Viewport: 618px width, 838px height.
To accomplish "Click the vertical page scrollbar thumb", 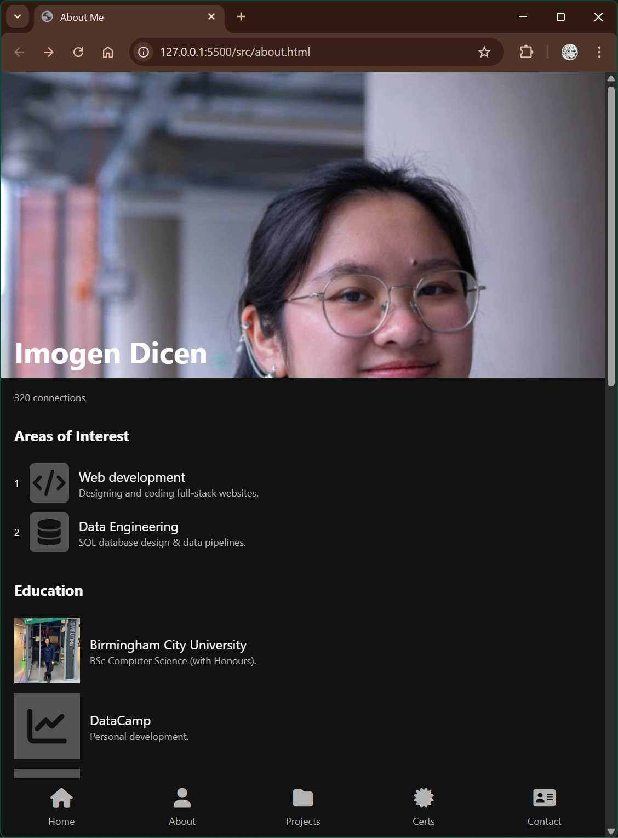I will (611, 236).
